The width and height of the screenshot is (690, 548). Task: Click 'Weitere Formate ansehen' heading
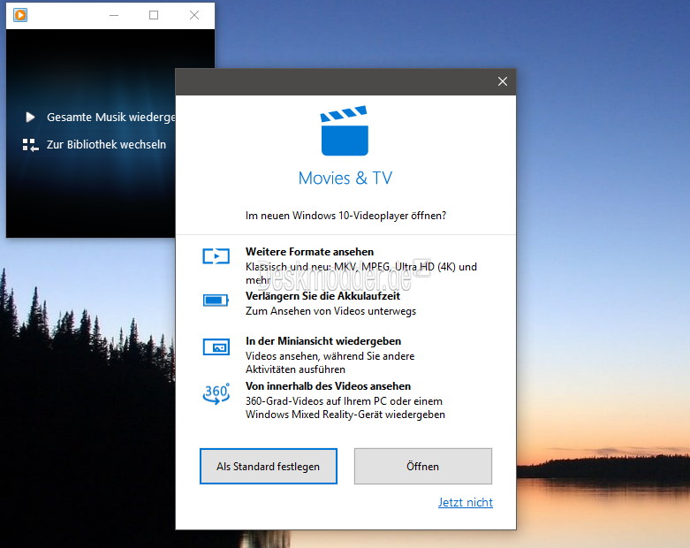309,252
